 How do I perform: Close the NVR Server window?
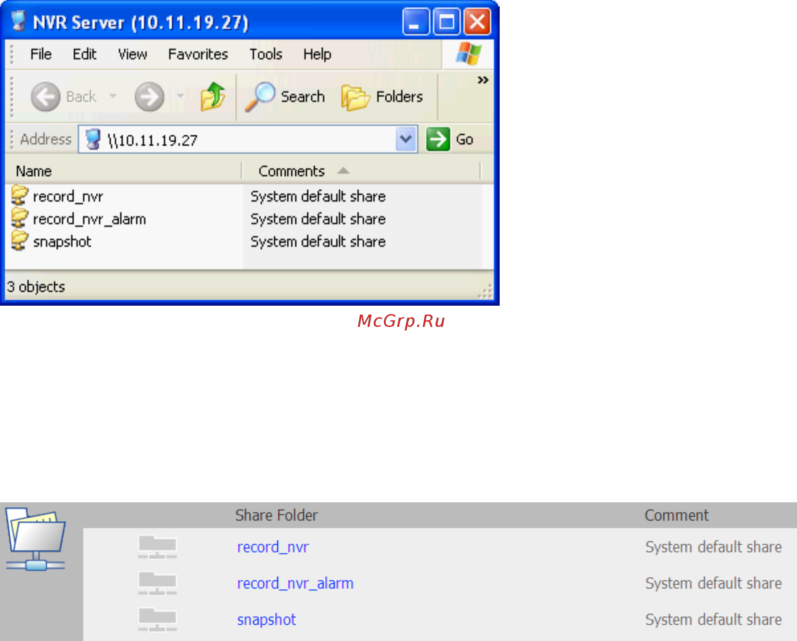pyautogui.click(x=478, y=21)
